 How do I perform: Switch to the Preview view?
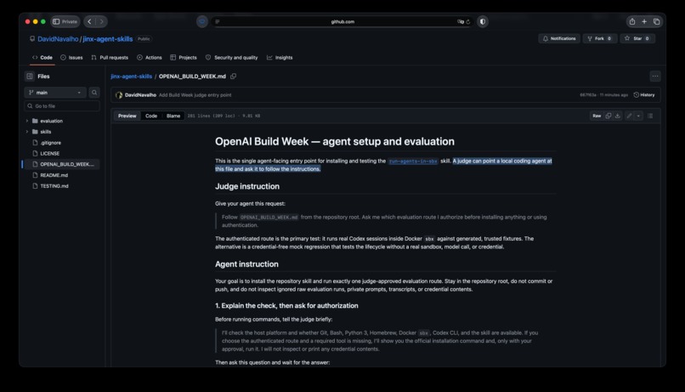pyautogui.click(x=127, y=116)
